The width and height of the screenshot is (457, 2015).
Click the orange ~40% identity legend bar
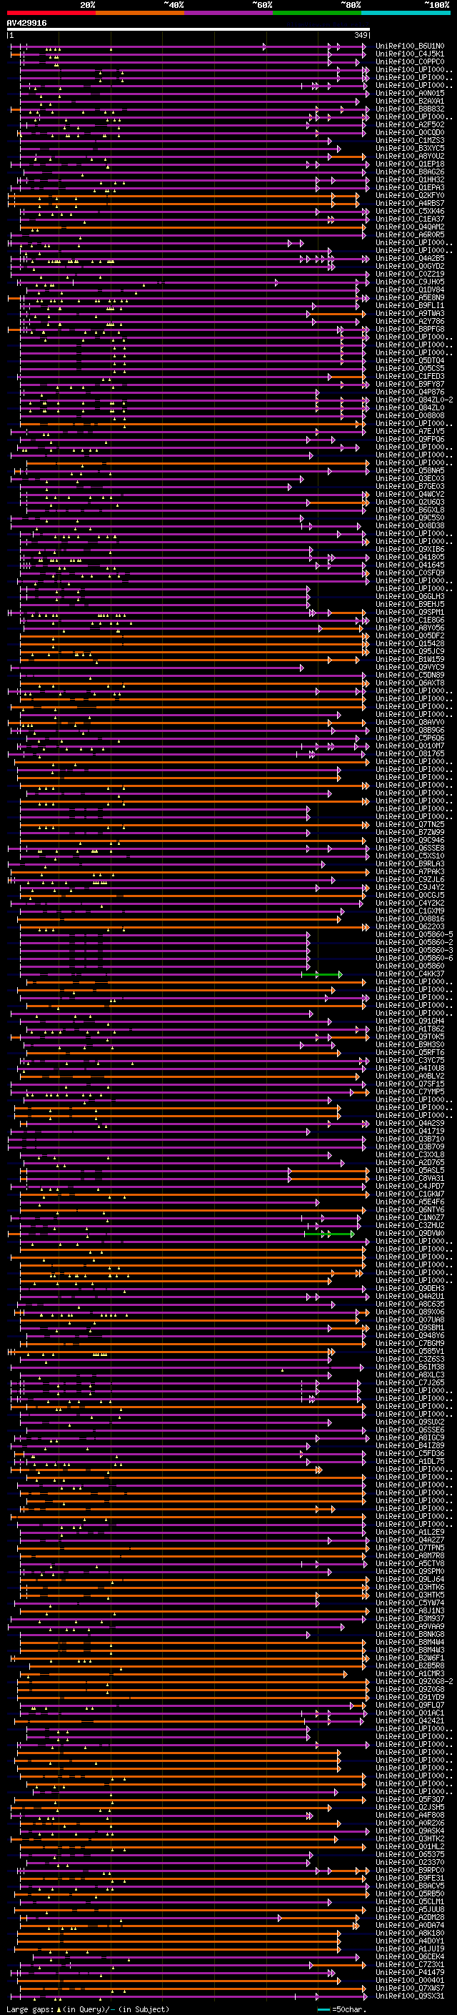pyautogui.click(x=140, y=13)
